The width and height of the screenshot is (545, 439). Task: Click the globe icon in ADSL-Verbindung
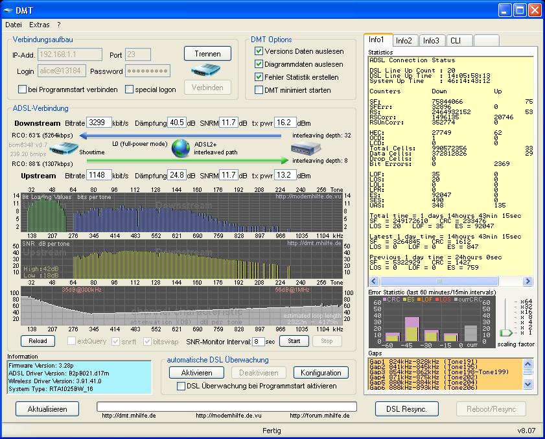181,148
